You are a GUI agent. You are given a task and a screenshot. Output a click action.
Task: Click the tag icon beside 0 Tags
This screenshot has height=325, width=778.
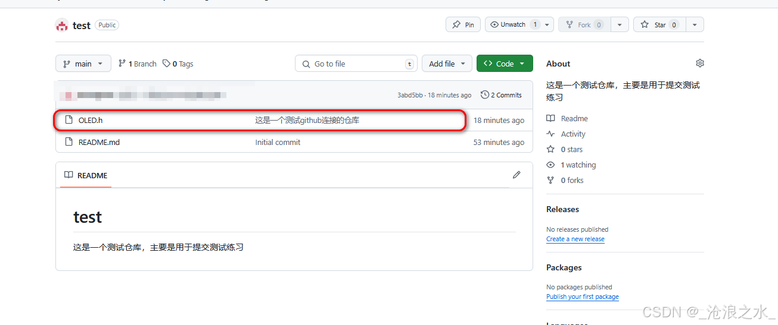pos(167,64)
